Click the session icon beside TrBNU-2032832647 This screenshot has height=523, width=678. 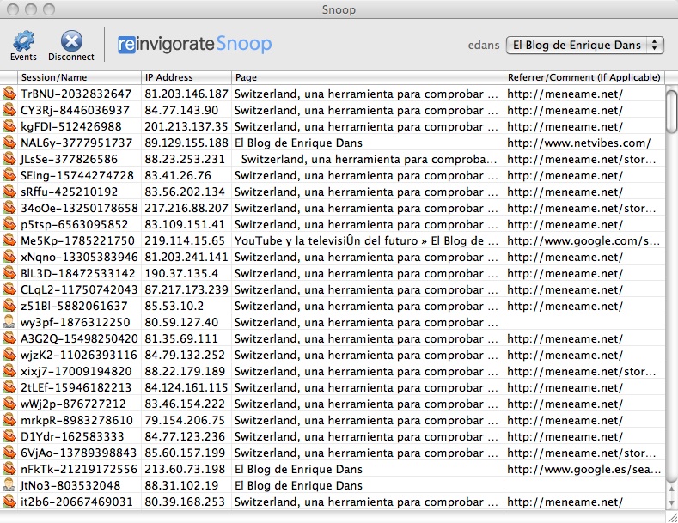[x=9, y=94]
